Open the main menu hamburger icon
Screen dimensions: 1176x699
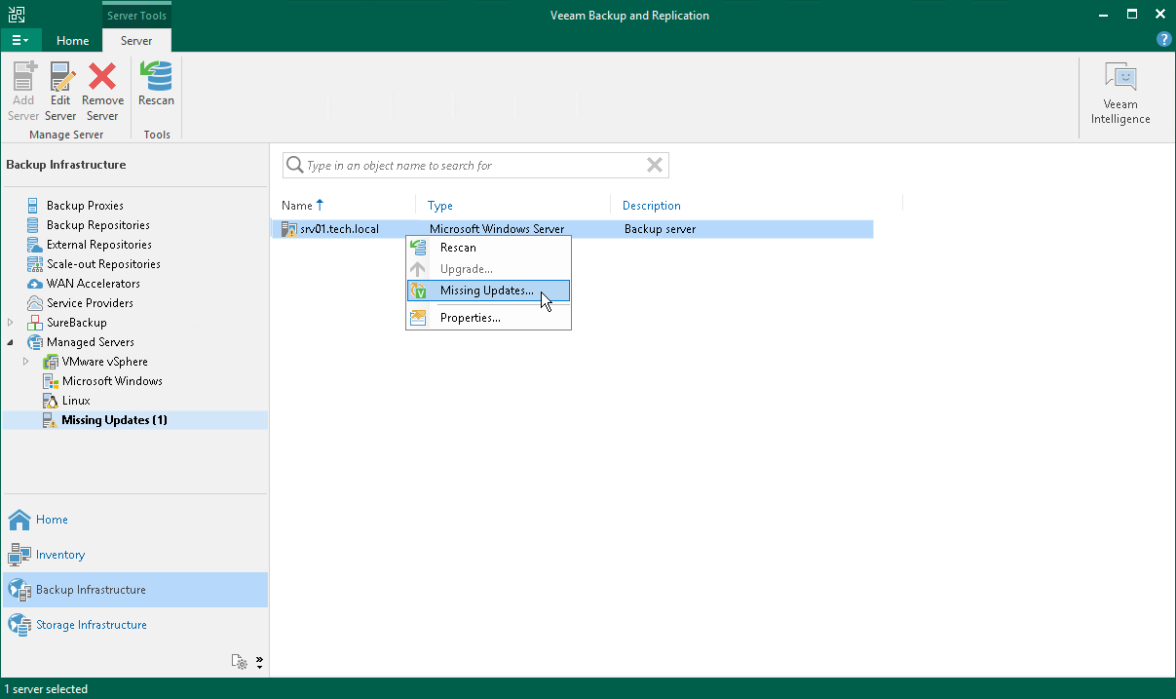tap(21, 39)
